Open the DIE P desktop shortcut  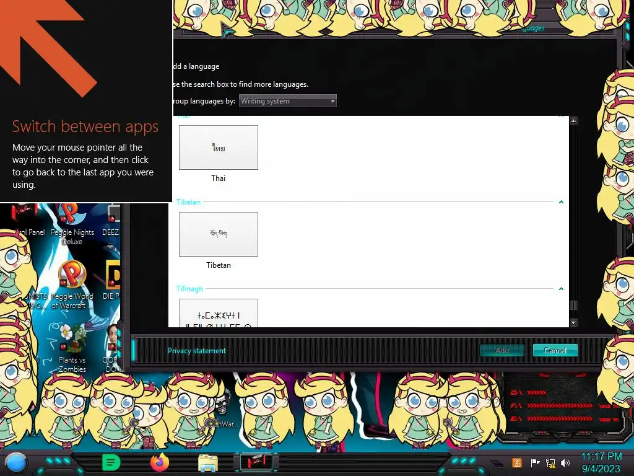click(112, 281)
